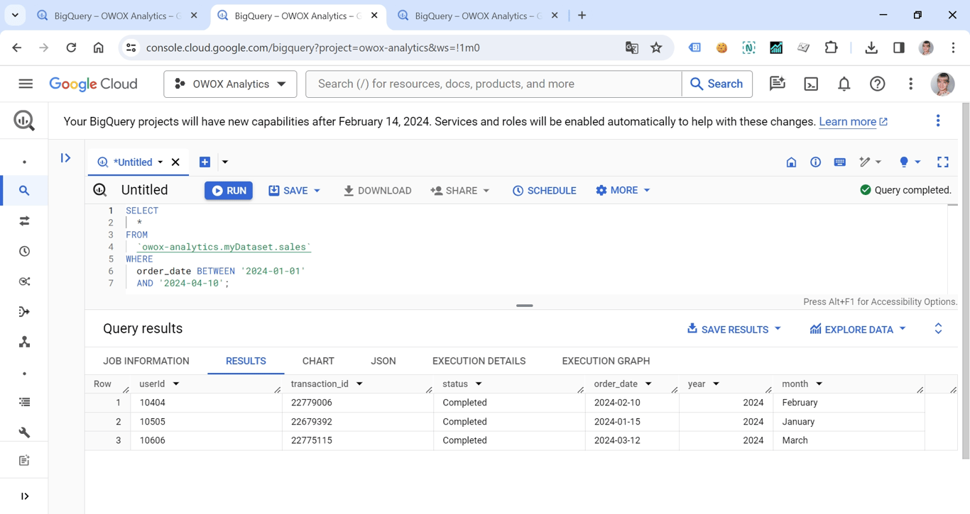Run the query with RUN button
The height and width of the screenshot is (514, 970).
229,191
